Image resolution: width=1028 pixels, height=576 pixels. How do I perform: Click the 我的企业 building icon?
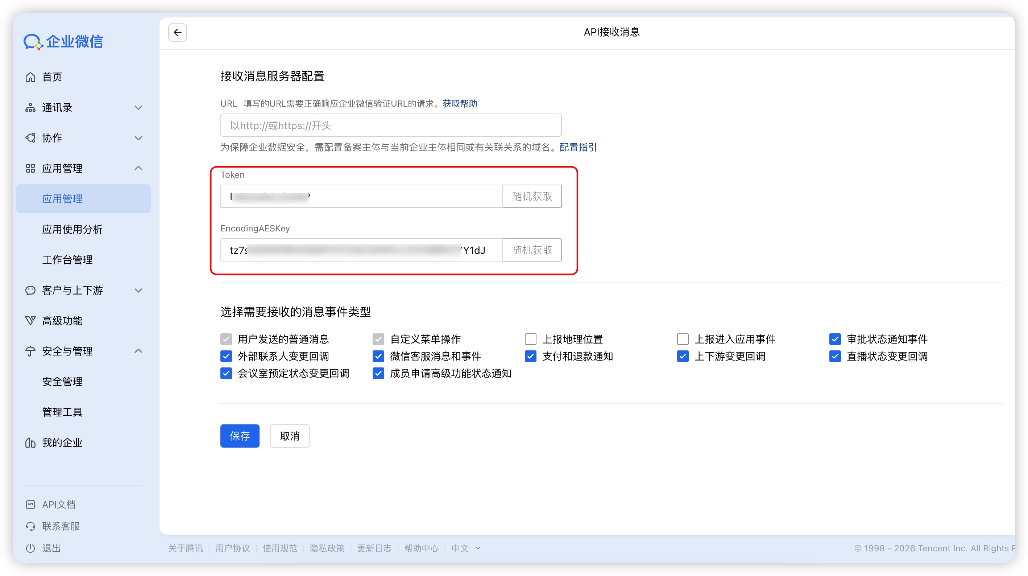pos(30,443)
